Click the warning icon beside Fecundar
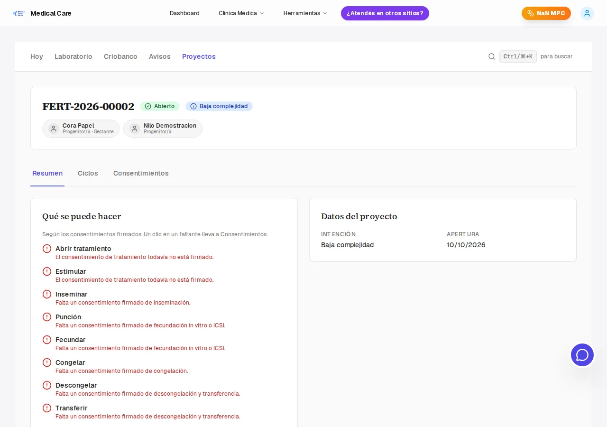Screen dimensions: 607x427 47,340
